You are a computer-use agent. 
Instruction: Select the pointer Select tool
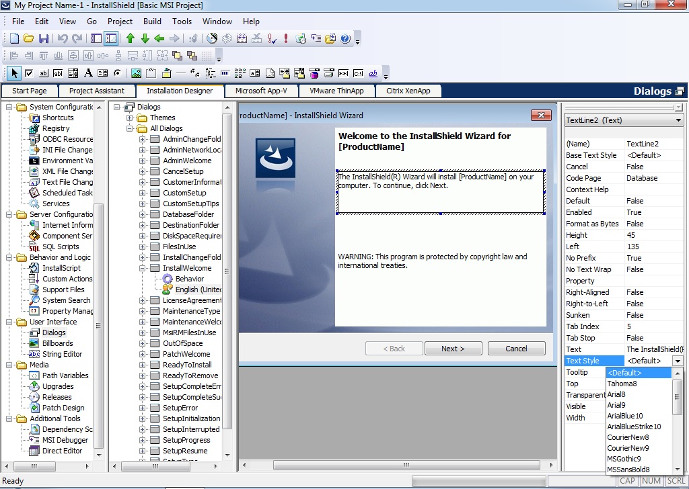click(x=15, y=73)
